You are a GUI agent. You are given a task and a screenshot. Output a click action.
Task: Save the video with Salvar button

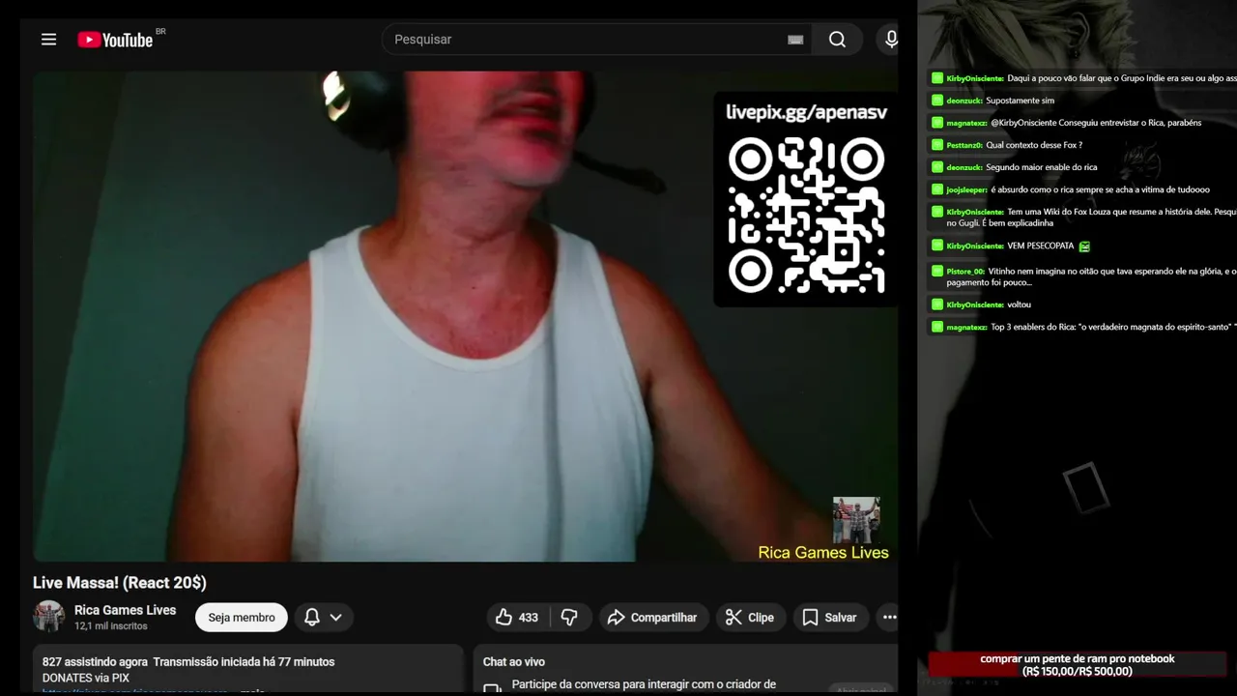click(x=830, y=617)
